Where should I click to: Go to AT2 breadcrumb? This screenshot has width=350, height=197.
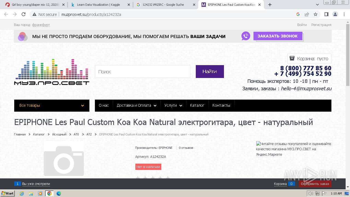(89, 134)
